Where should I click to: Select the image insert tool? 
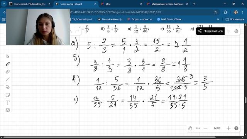pos(8,110)
